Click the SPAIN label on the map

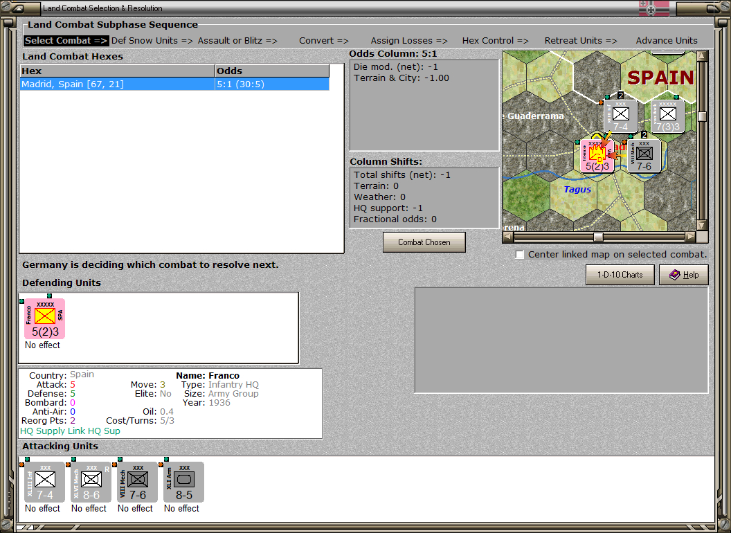(x=660, y=78)
